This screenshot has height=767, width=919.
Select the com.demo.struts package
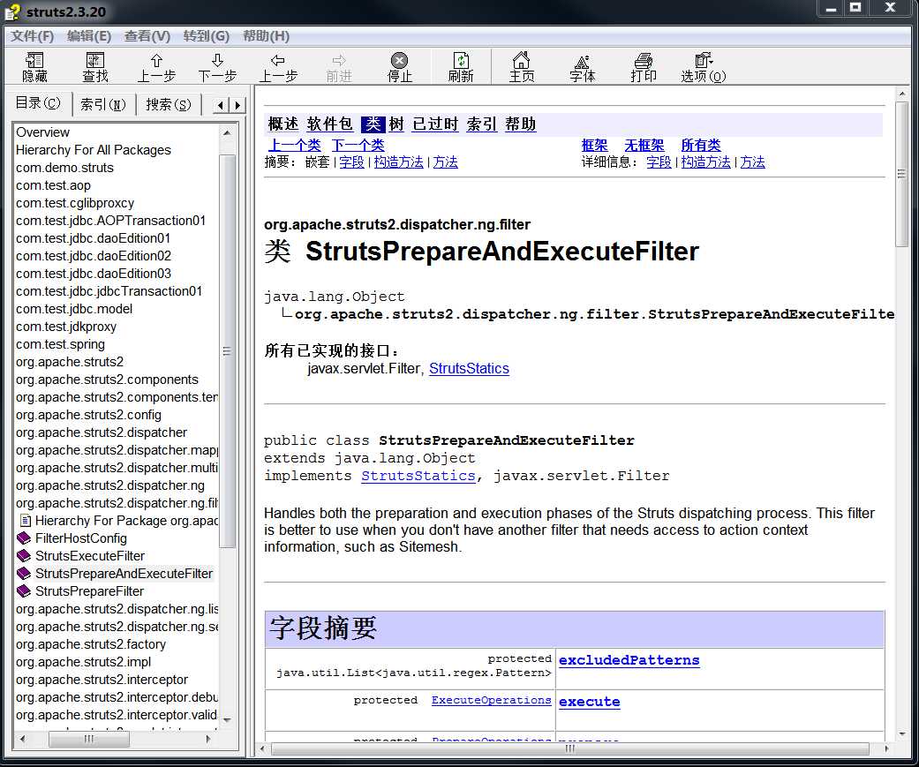(x=64, y=167)
